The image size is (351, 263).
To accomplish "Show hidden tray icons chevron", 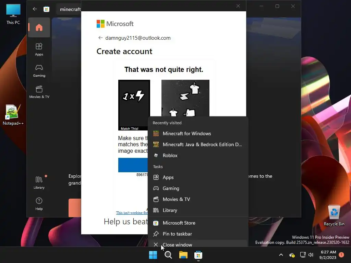I will tap(281, 255).
